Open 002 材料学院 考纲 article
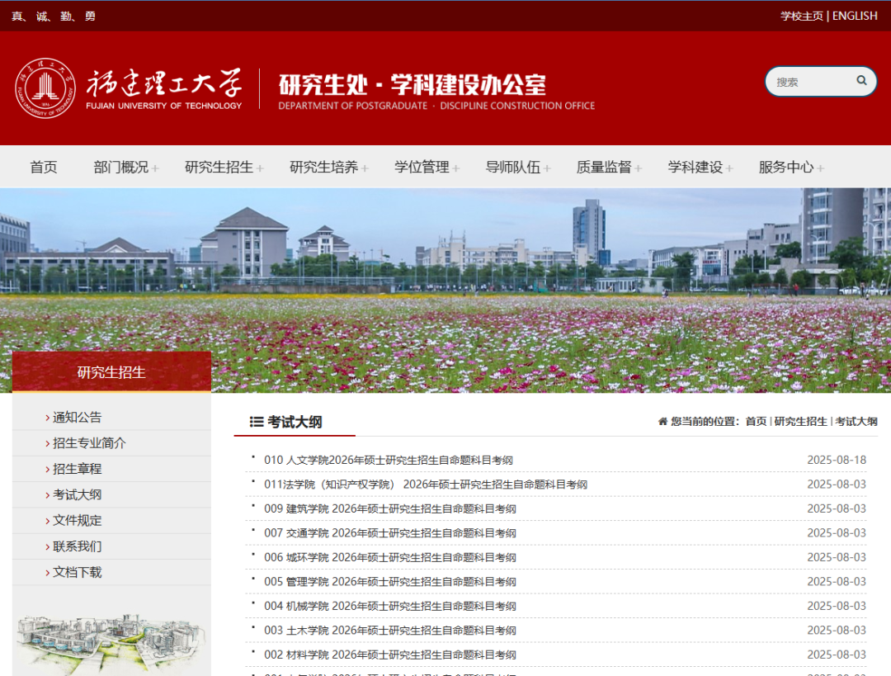The width and height of the screenshot is (891, 676). click(389, 655)
